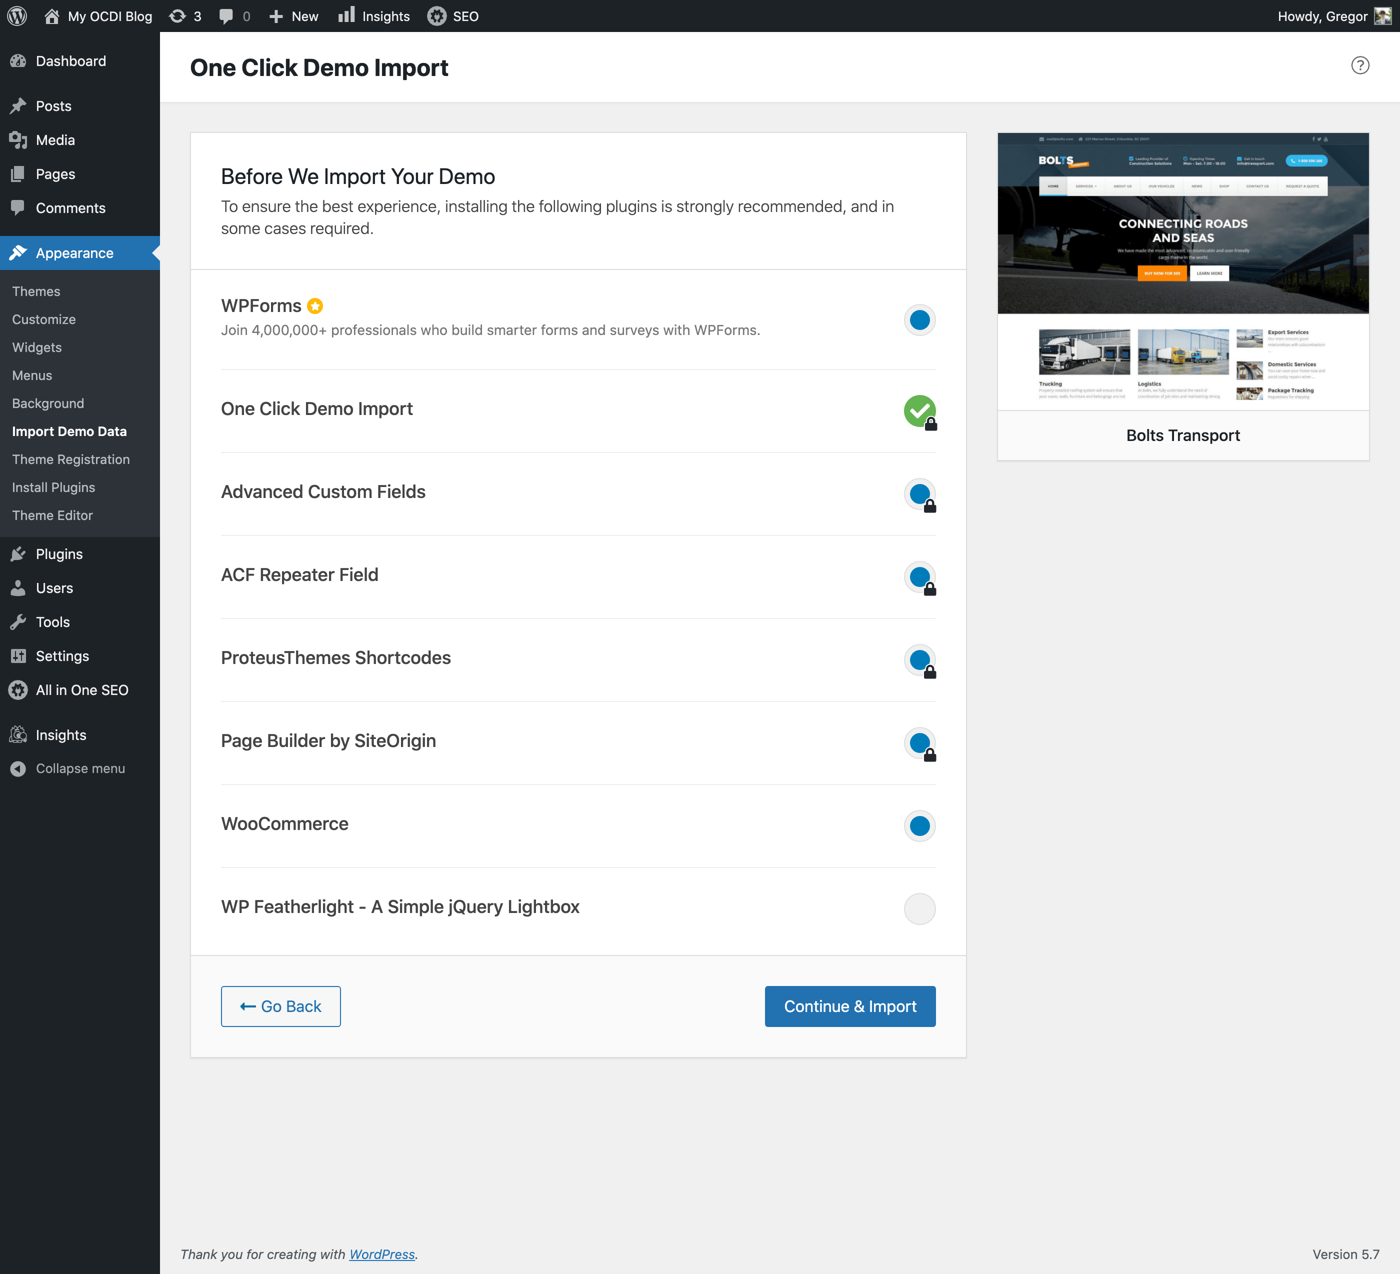Click the updates refresh icon

click(178, 16)
